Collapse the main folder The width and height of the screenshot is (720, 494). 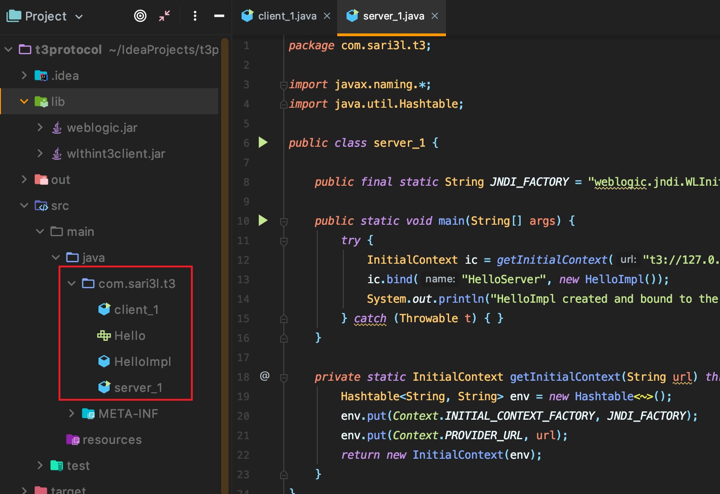[40, 231]
